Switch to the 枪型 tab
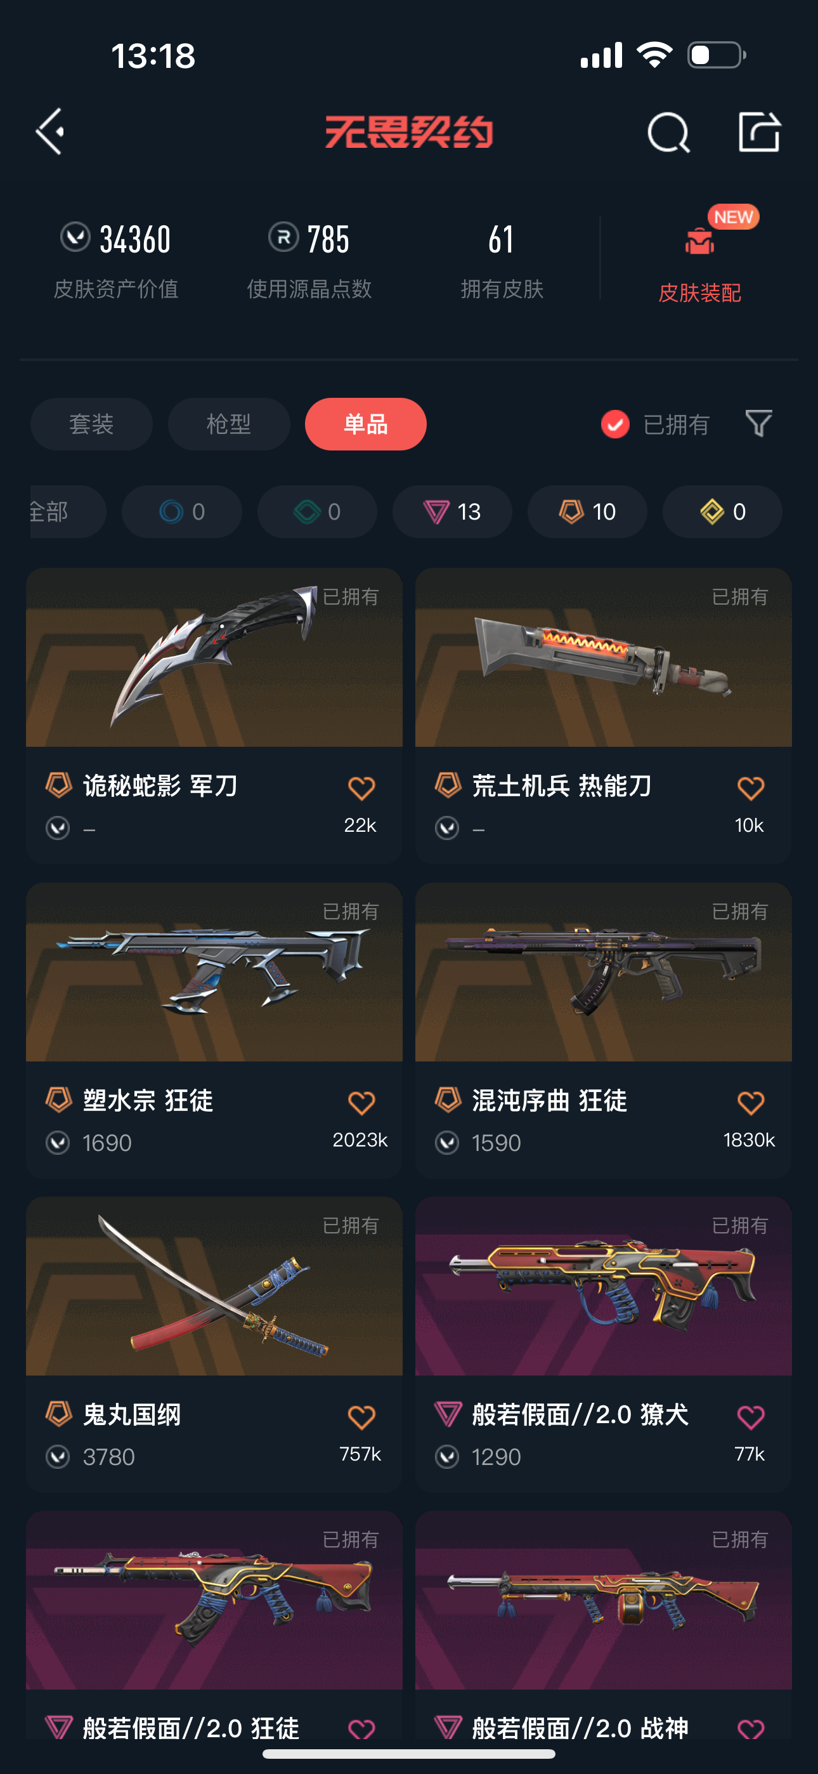Screen dimensions: 818x1774 229,424
